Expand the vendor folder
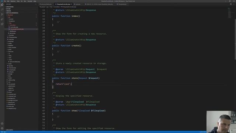236x133 pixels. pos(10,78)
